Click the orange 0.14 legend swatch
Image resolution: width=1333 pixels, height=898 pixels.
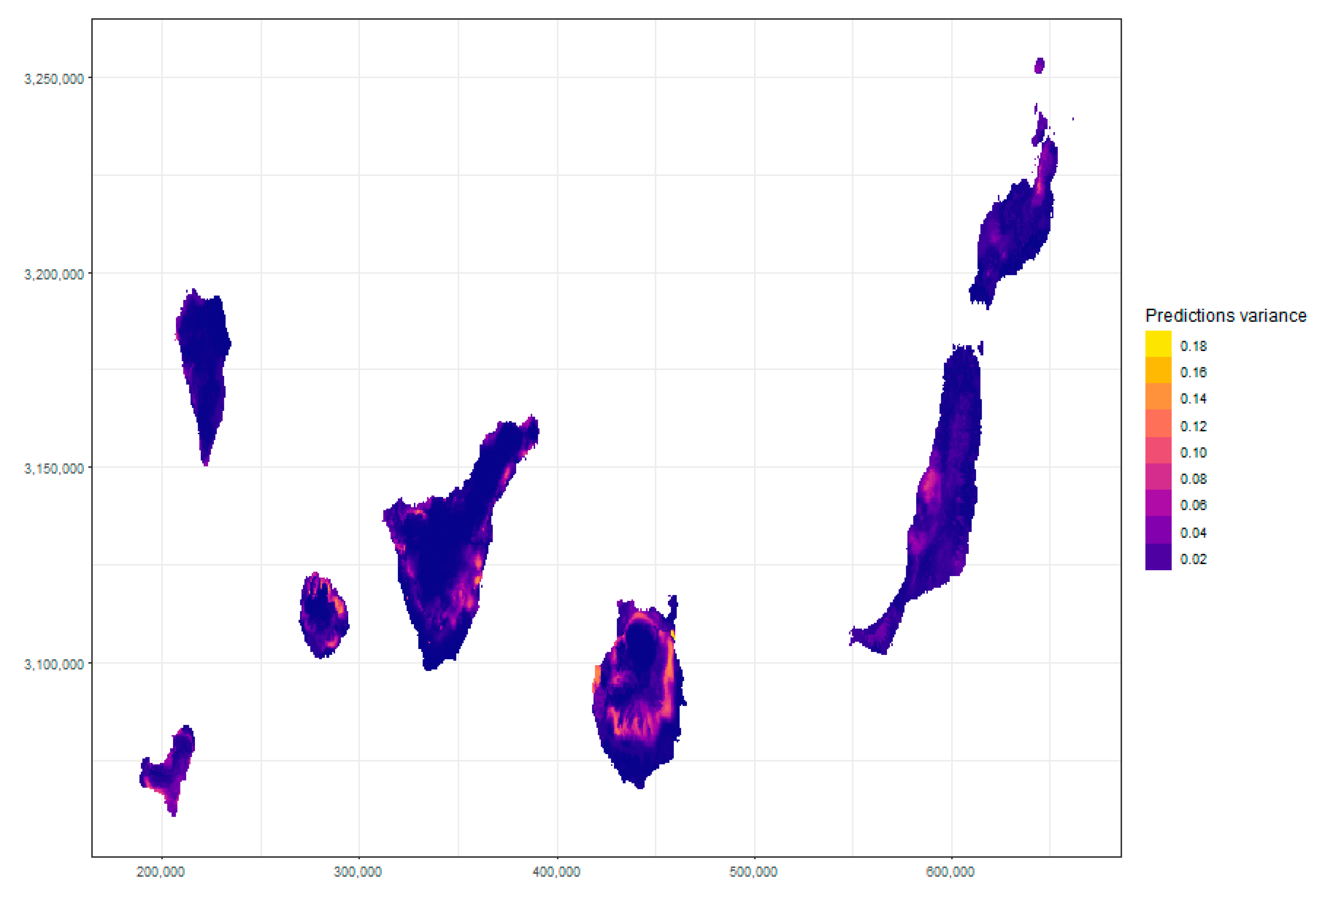1158,397
